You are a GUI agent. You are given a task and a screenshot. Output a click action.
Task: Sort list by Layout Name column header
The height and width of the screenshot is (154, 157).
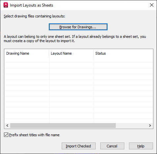(71, 53)
